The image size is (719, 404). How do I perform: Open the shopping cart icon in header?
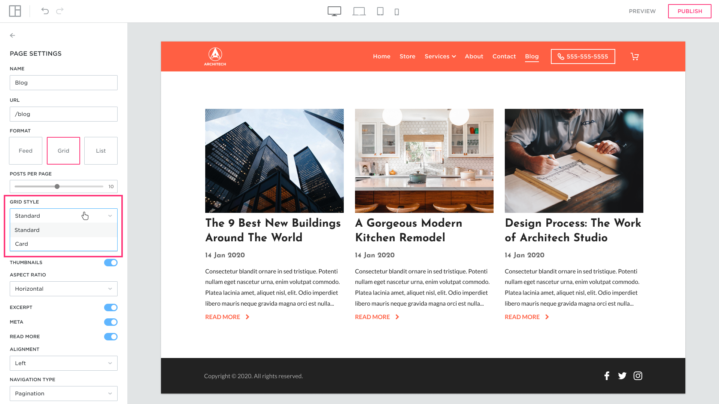pos(634,56)
